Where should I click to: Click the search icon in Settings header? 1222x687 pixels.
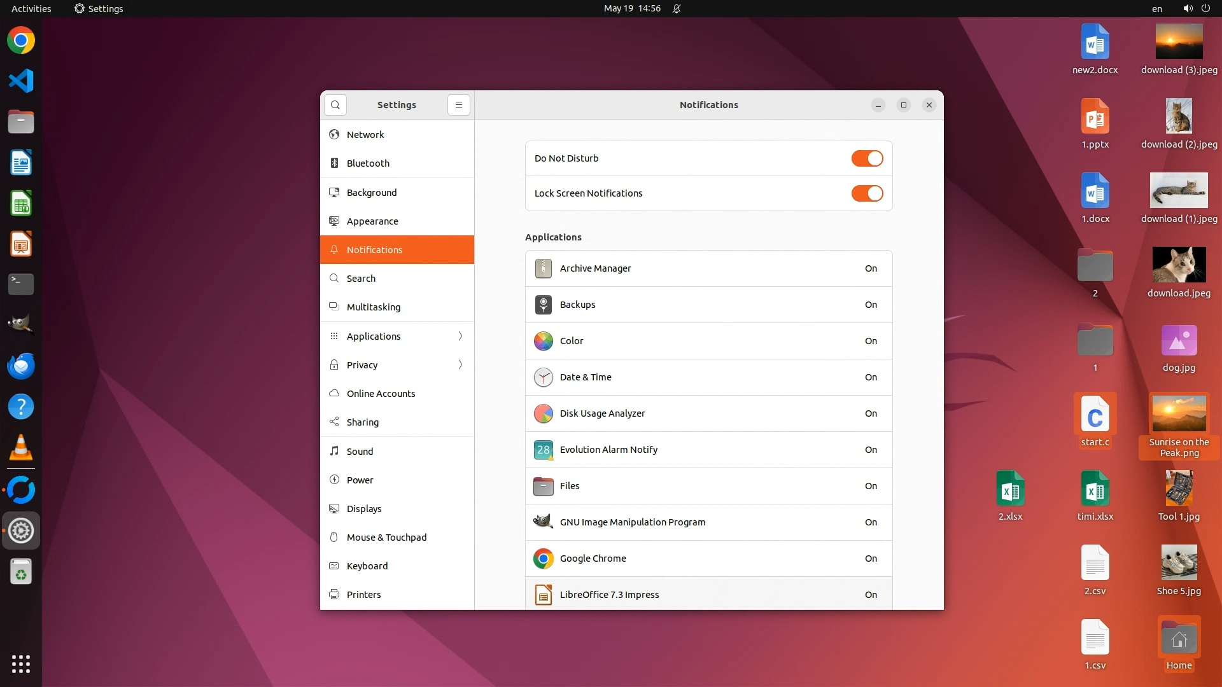click(x=335, y=105)
